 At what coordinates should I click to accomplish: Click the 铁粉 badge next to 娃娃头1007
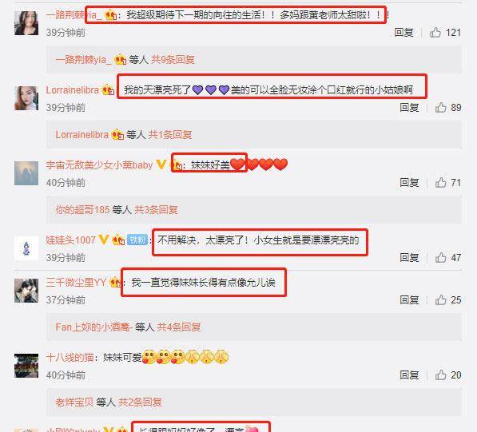tap(137, 240)
